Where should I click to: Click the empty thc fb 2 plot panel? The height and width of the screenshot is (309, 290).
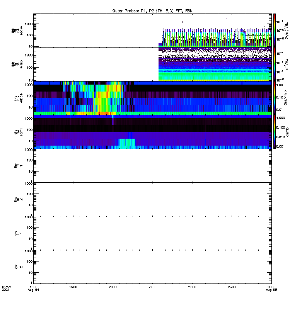(152, 267)
